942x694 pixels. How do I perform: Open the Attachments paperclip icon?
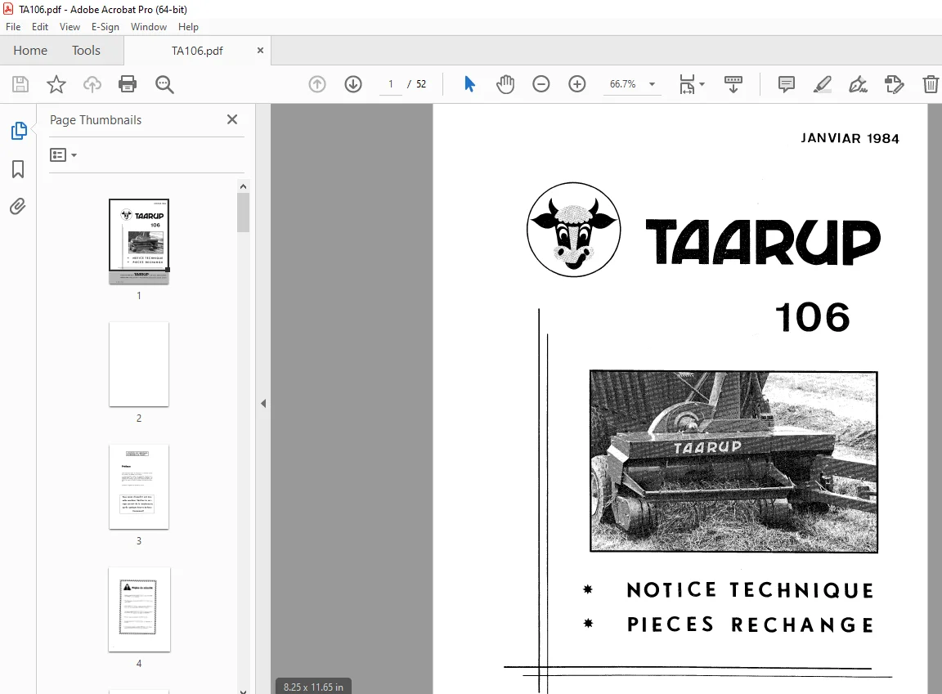point(18,207)
